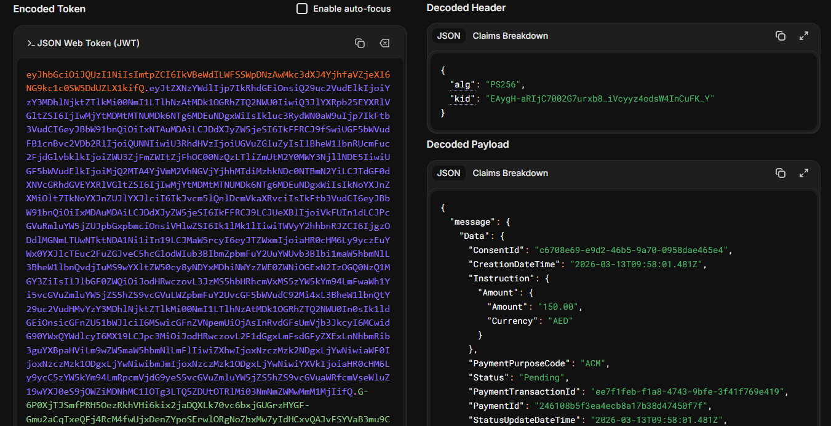Copy the Decoded Header JSON
This screenshot has width=831, height=426.
point(781,36)
